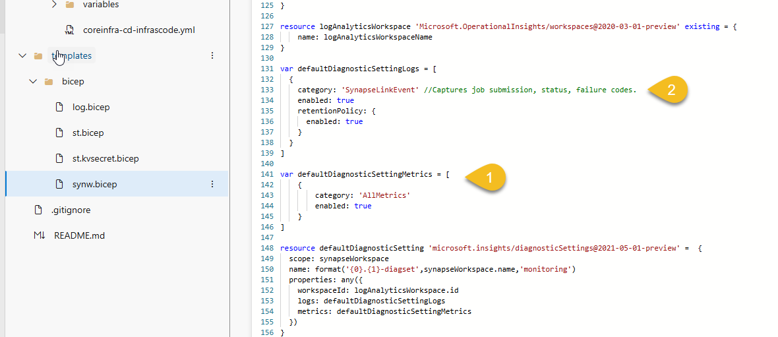Open log.bicep file
778x337 pixels.
tap(91, 107)
